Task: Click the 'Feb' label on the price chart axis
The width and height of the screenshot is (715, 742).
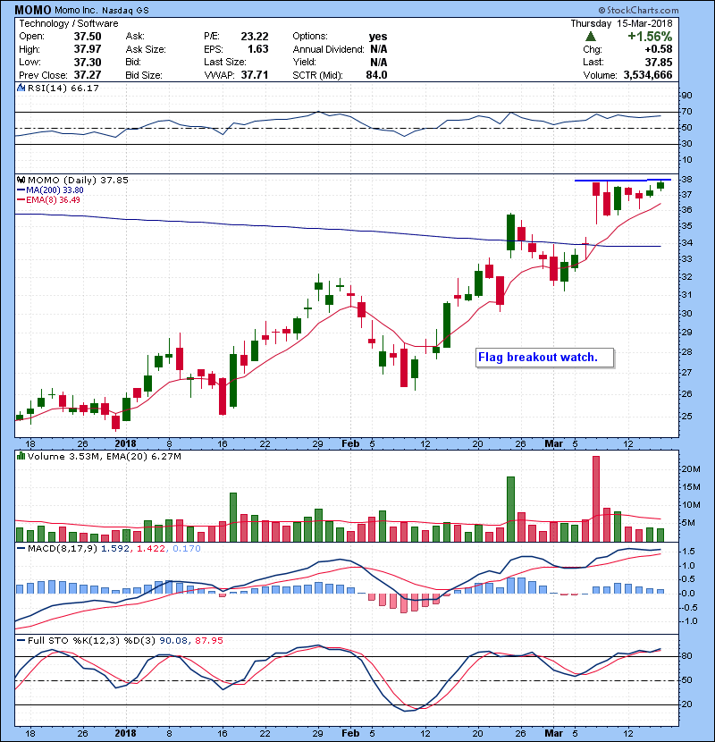Action: pos(350,444)
